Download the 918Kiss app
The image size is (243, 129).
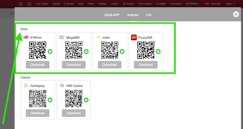click(x=38, y=64)
